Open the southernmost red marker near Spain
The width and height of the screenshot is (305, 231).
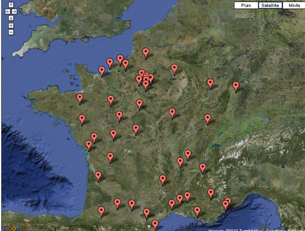(155, 224)
